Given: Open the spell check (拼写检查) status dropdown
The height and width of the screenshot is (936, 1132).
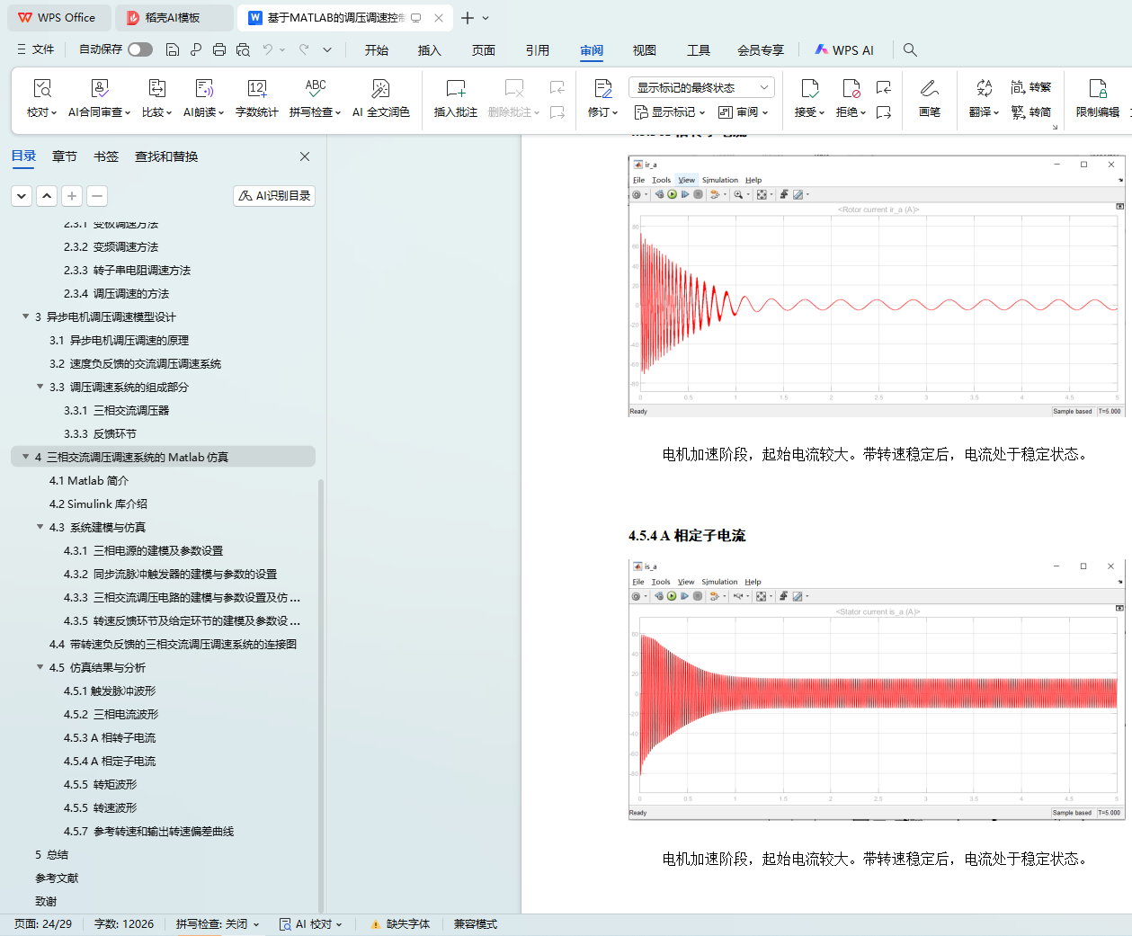Looking at the screenshot, I should coord(218,924).
